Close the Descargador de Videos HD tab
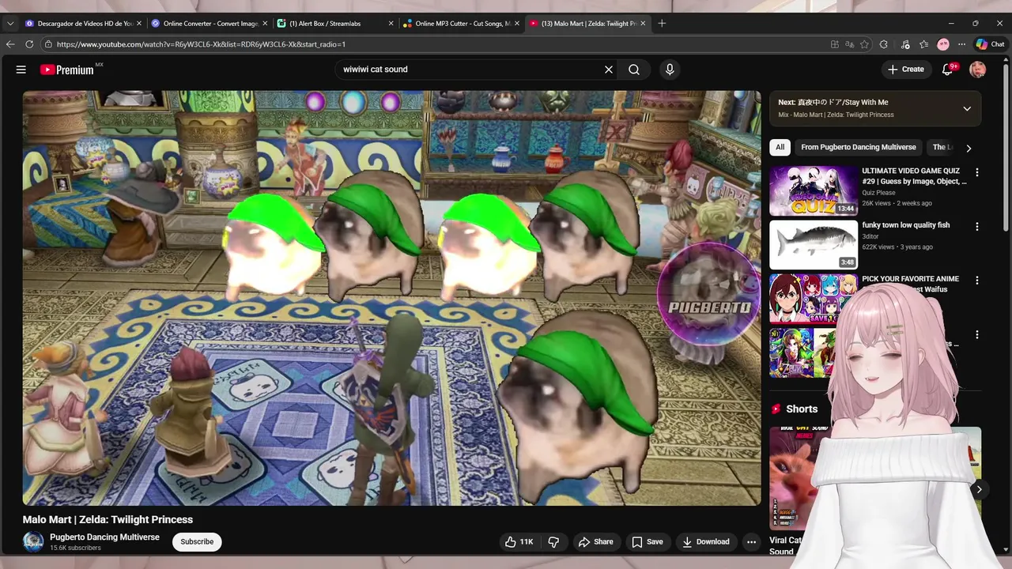Image resolution: width=1012 pixels, height=569 pixels. (x=138, y=24)
